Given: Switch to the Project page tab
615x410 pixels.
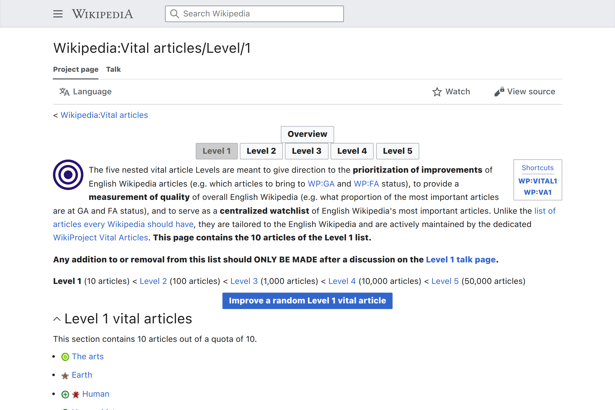Looking at the screenshot, I should click(x=76, y=69).
